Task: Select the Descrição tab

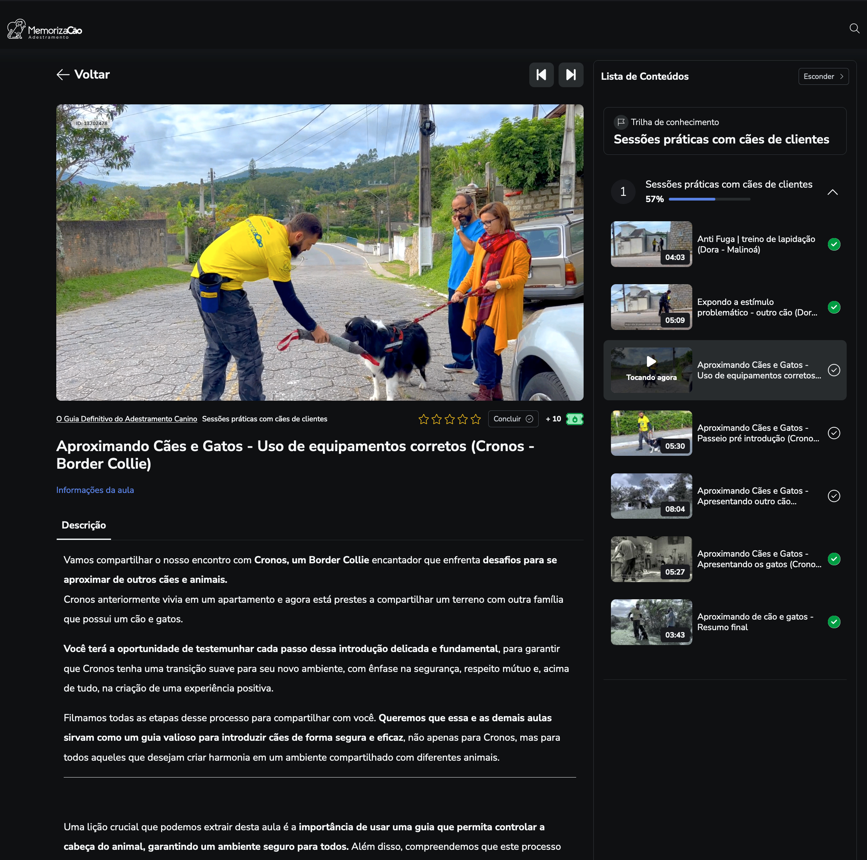Action: pos(84,525)
